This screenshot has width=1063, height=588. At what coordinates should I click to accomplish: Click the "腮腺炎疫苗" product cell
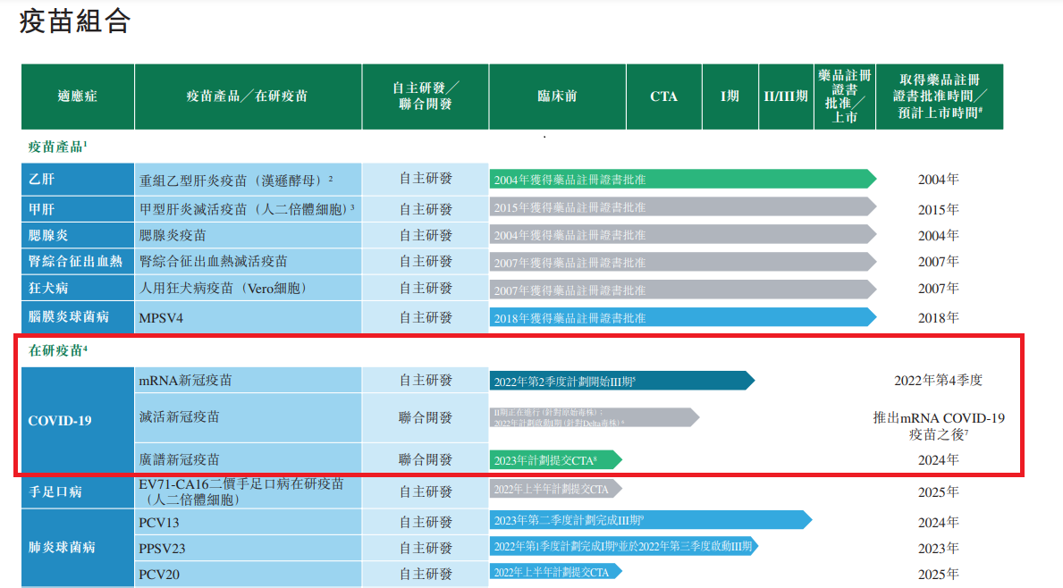(249, 235)
